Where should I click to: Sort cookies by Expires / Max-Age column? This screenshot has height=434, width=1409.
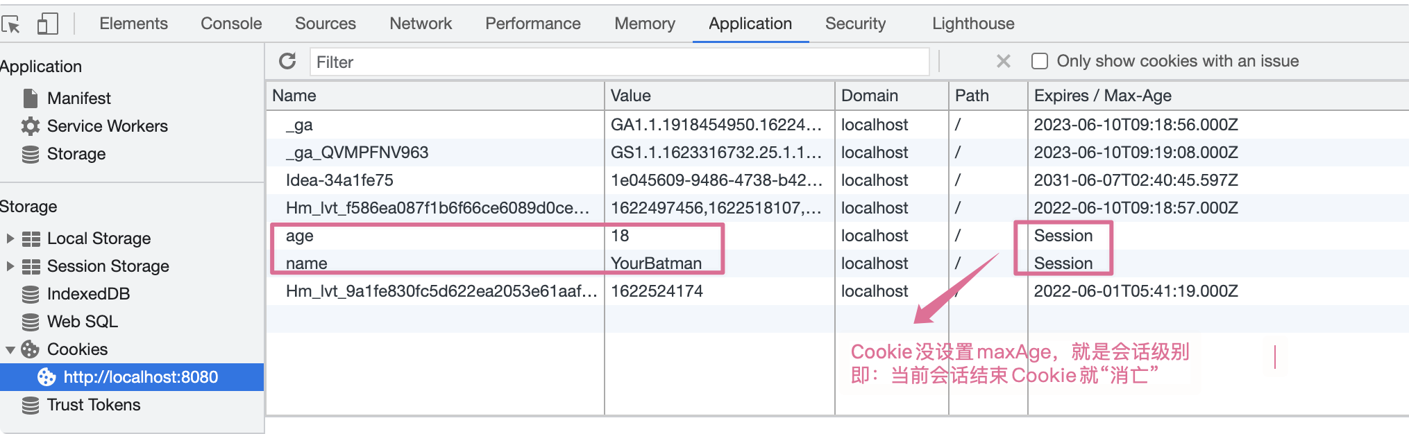point(1102,96)
